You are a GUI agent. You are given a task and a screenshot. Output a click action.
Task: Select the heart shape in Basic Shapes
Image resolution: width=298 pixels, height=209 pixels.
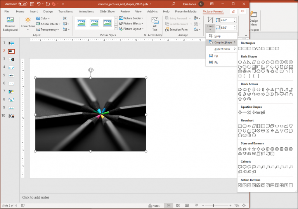click(263, 71)
